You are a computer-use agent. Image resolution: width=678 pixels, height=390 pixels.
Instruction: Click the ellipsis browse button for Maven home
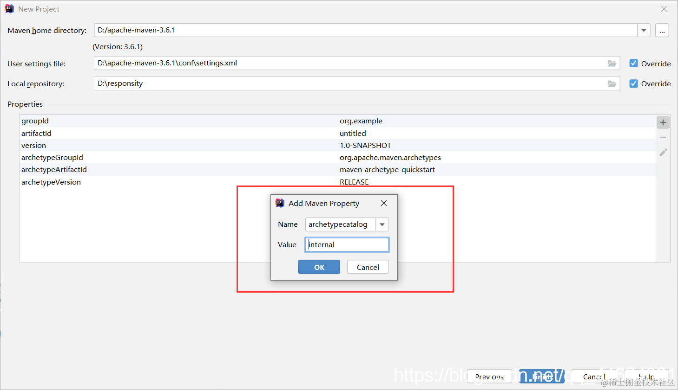click(x=662, y=31)
